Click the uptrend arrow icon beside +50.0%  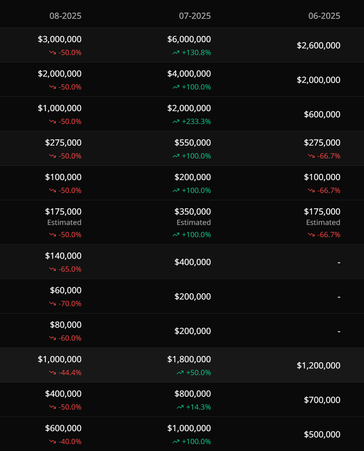tap(180, 373)
